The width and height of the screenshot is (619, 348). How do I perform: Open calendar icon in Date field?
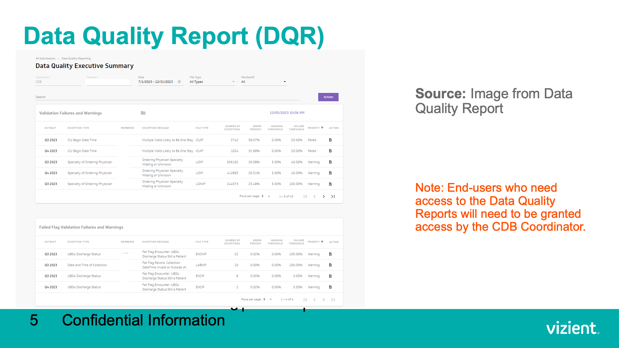pos(179,82)
